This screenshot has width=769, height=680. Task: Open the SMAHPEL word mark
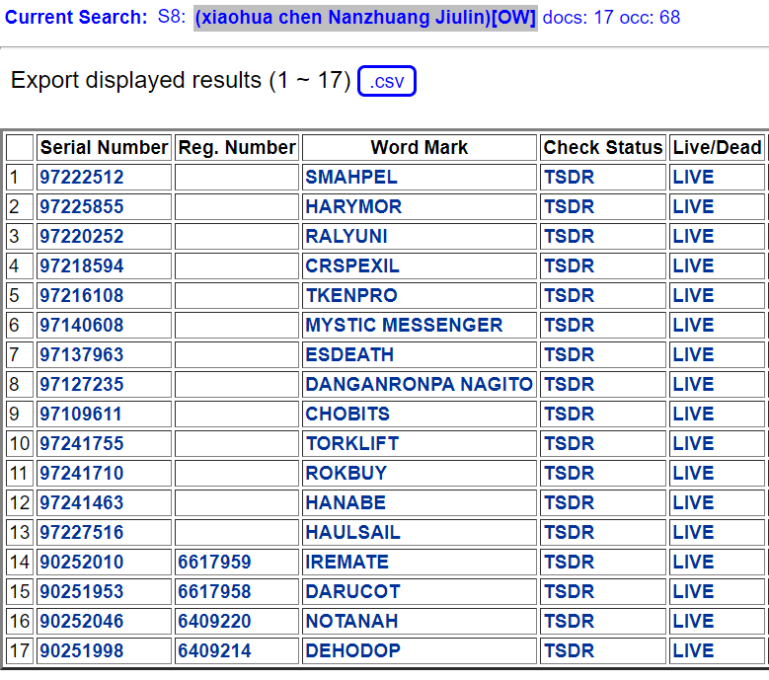coord(351,177)
